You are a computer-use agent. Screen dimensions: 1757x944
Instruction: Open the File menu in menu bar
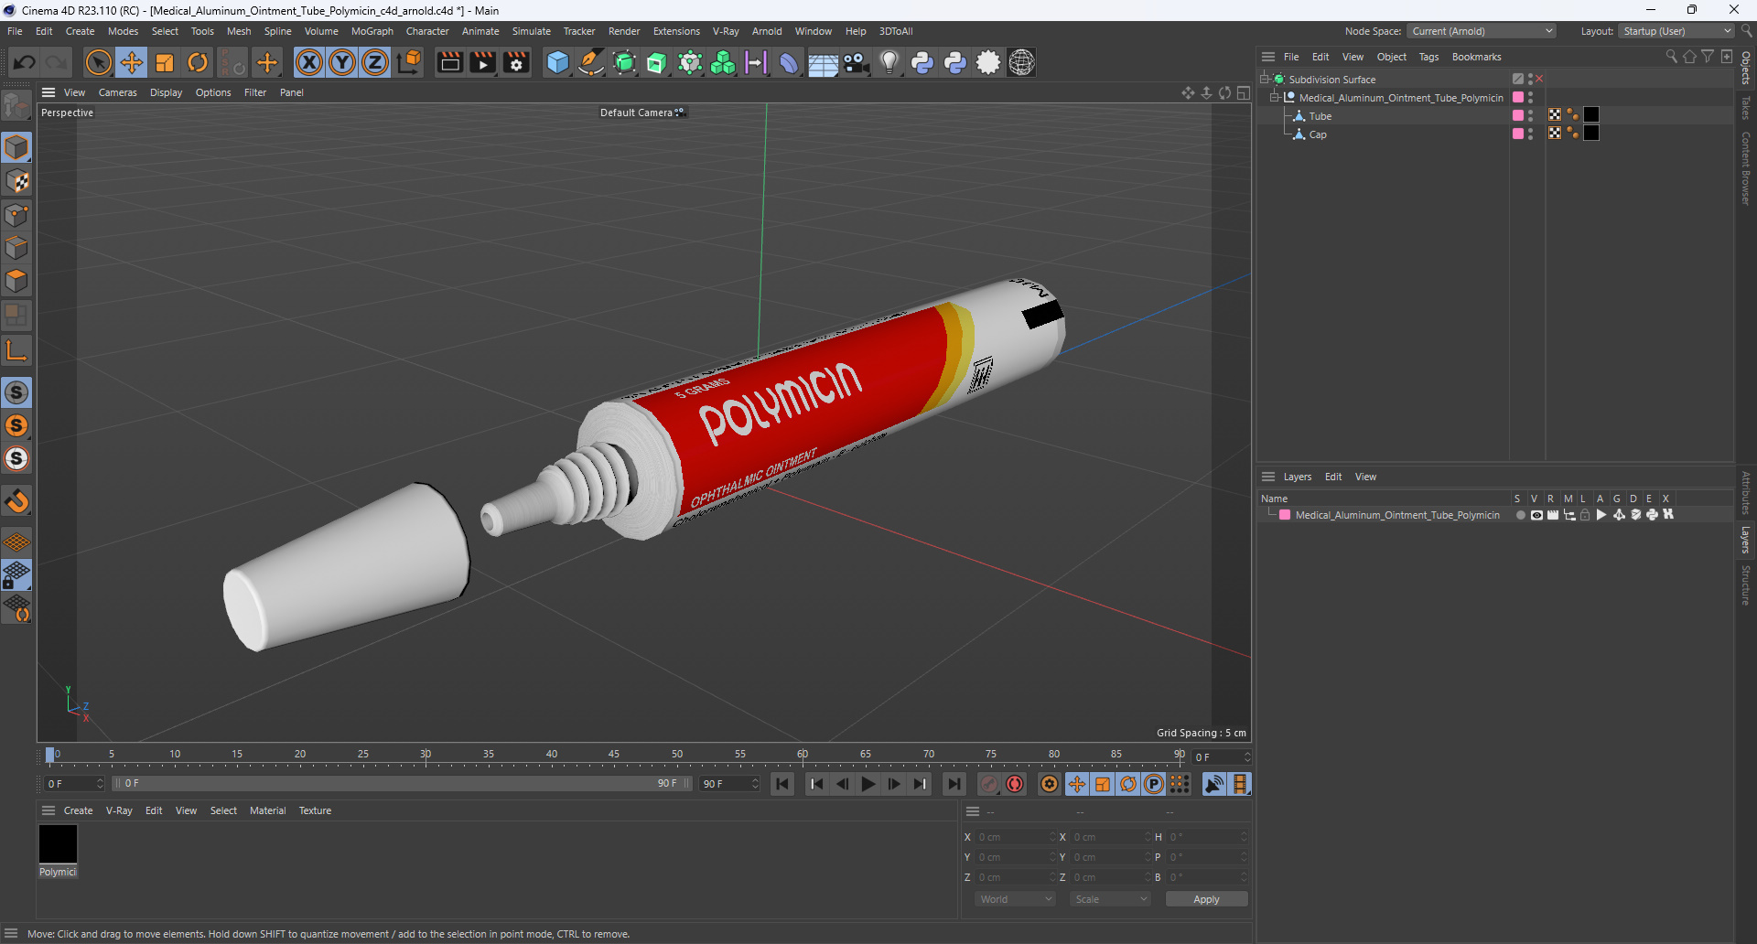click(x=15, y=31)
